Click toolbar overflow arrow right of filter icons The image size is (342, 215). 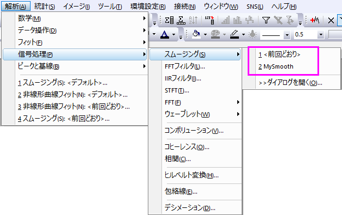tap(301, 23)
